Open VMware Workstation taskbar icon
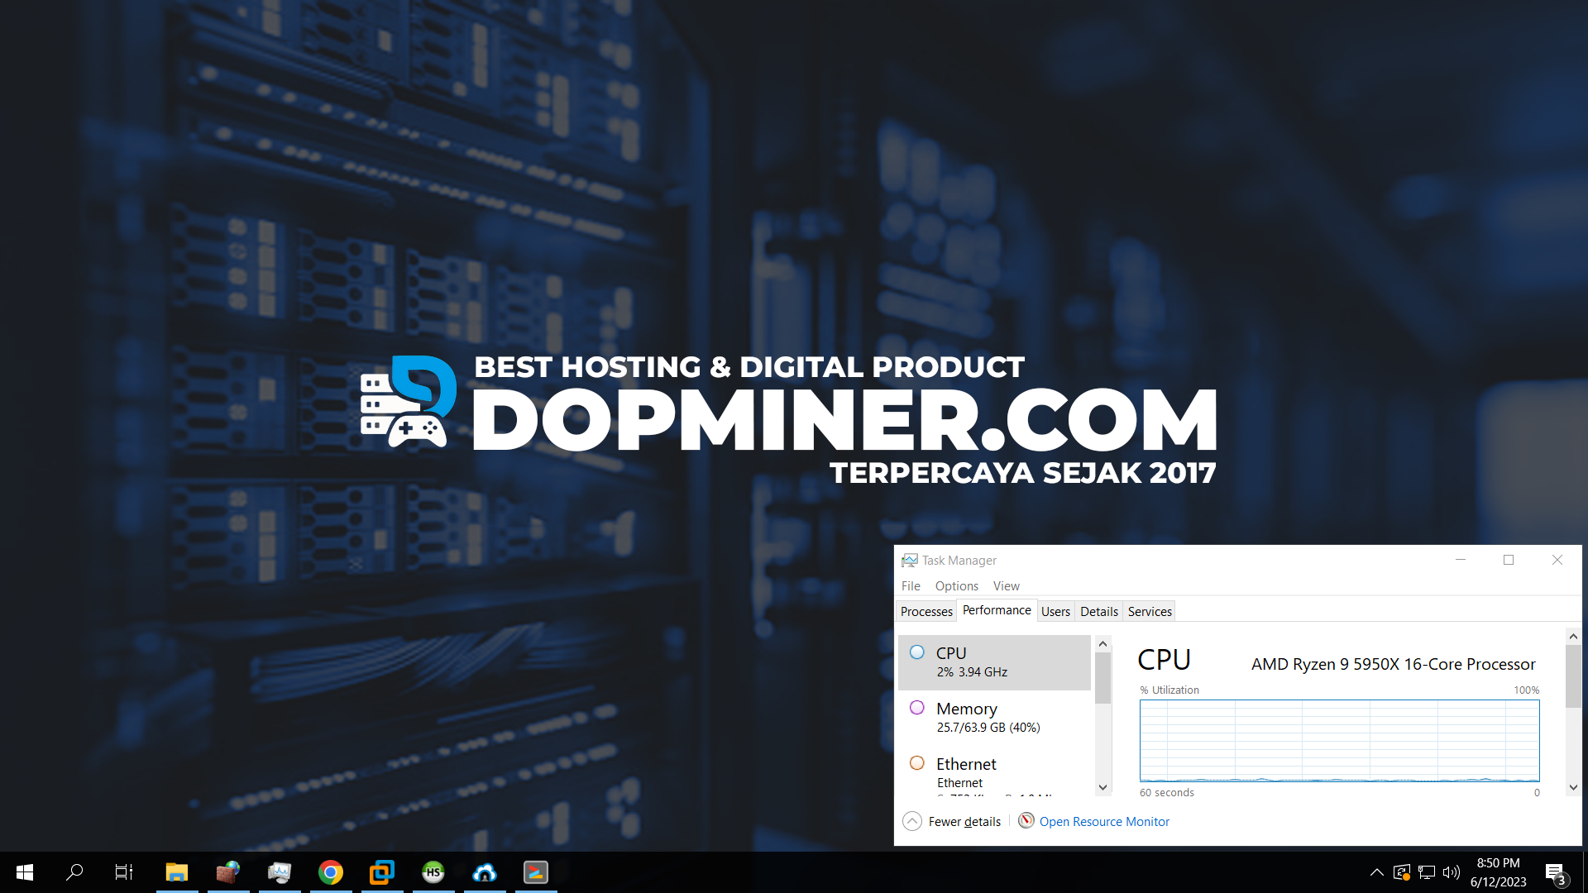This screenshot has height=893, width=1588. click(x=382, y=872)
